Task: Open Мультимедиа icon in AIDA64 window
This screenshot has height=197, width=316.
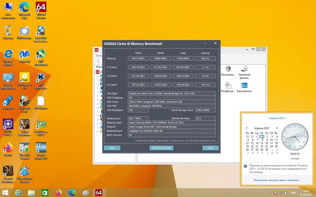Action: (x=228, y=71)
